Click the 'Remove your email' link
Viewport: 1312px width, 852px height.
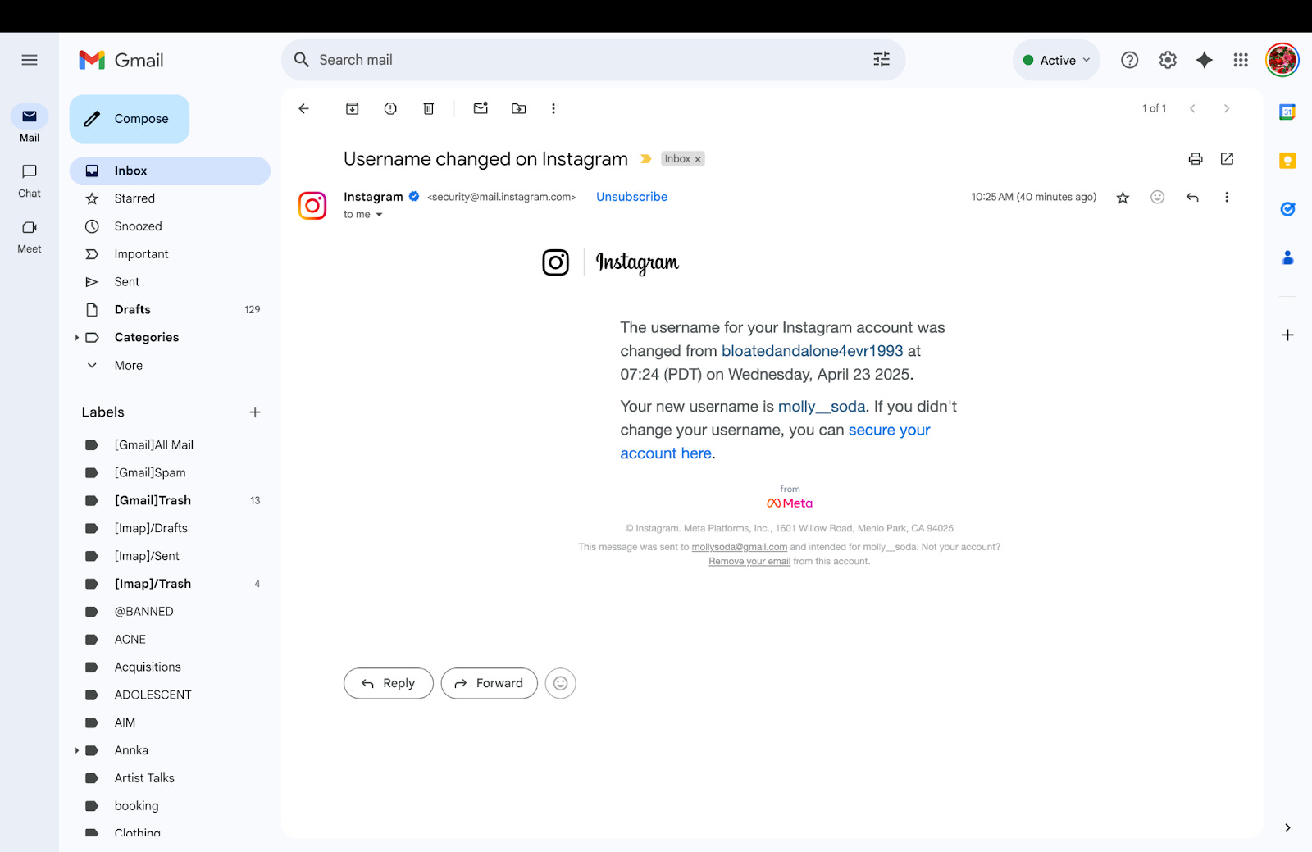pos(749,562)
